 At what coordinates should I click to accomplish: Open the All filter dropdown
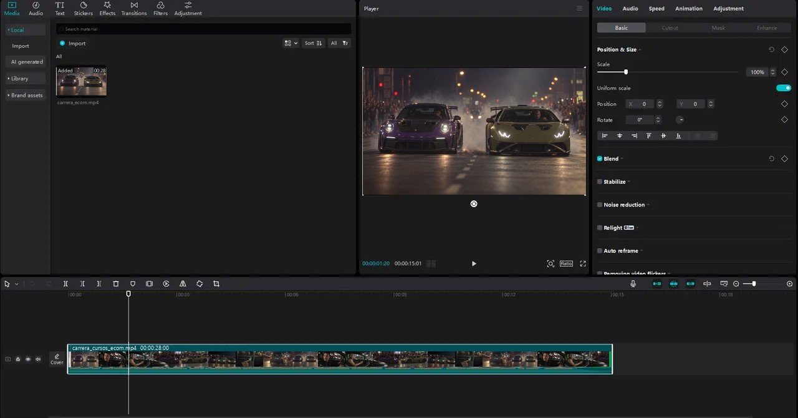(339, 43)
